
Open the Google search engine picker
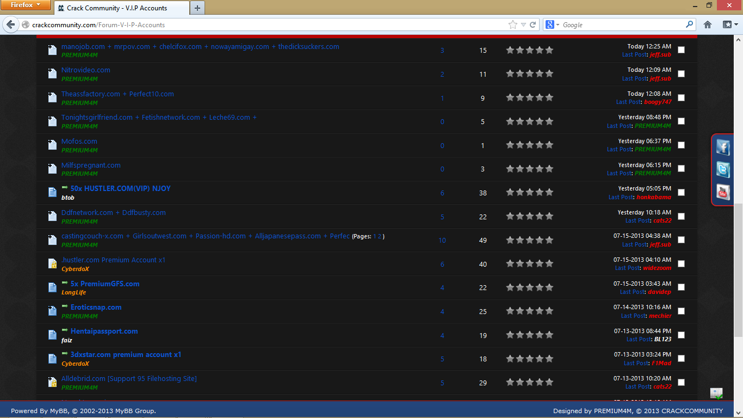coord(552,24)
